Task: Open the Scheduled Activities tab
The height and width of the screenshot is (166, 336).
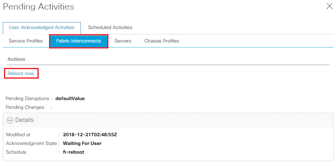Action: [110, 27]
